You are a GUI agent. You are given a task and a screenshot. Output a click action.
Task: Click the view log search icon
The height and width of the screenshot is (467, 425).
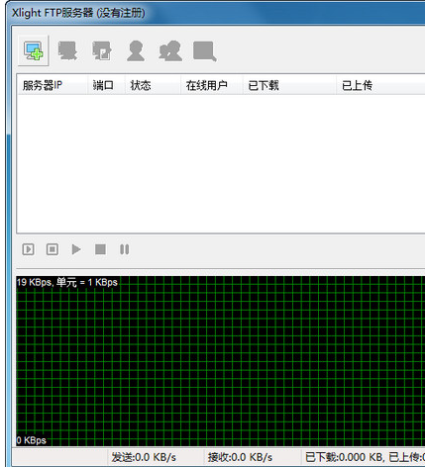click(205, 51)
